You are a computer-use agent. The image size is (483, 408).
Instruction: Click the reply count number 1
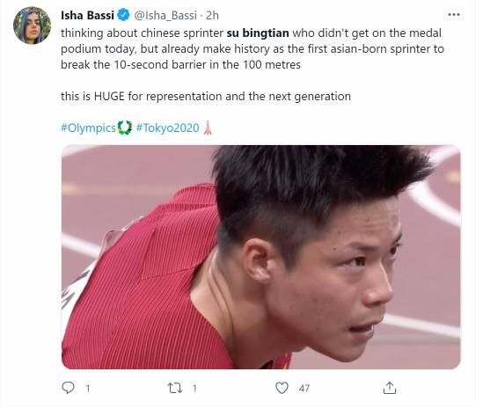click(x=88, y=389)
